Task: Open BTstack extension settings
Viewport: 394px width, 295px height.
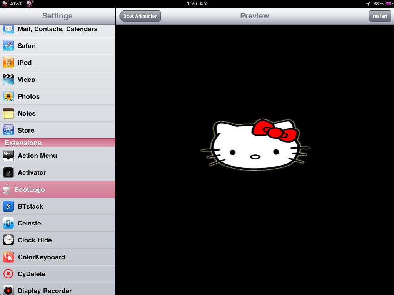Action: (x=58, y=206)
